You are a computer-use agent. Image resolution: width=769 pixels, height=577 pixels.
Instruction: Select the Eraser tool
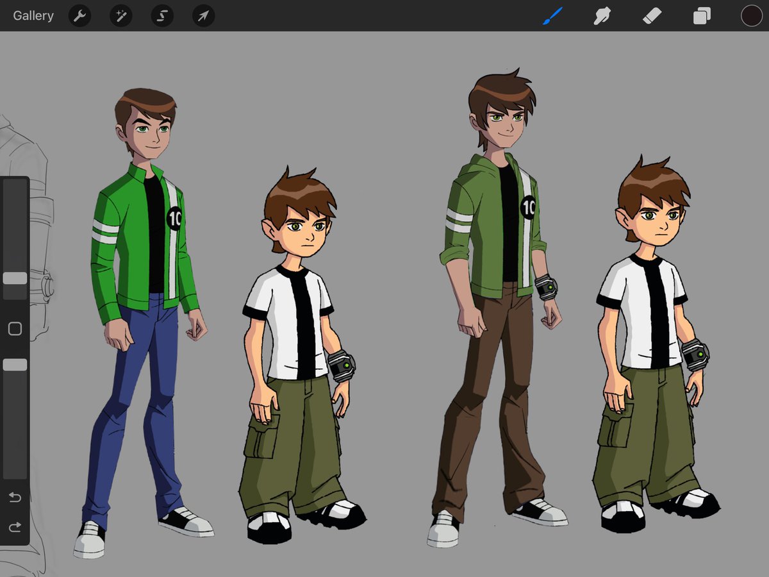point(652,15)
